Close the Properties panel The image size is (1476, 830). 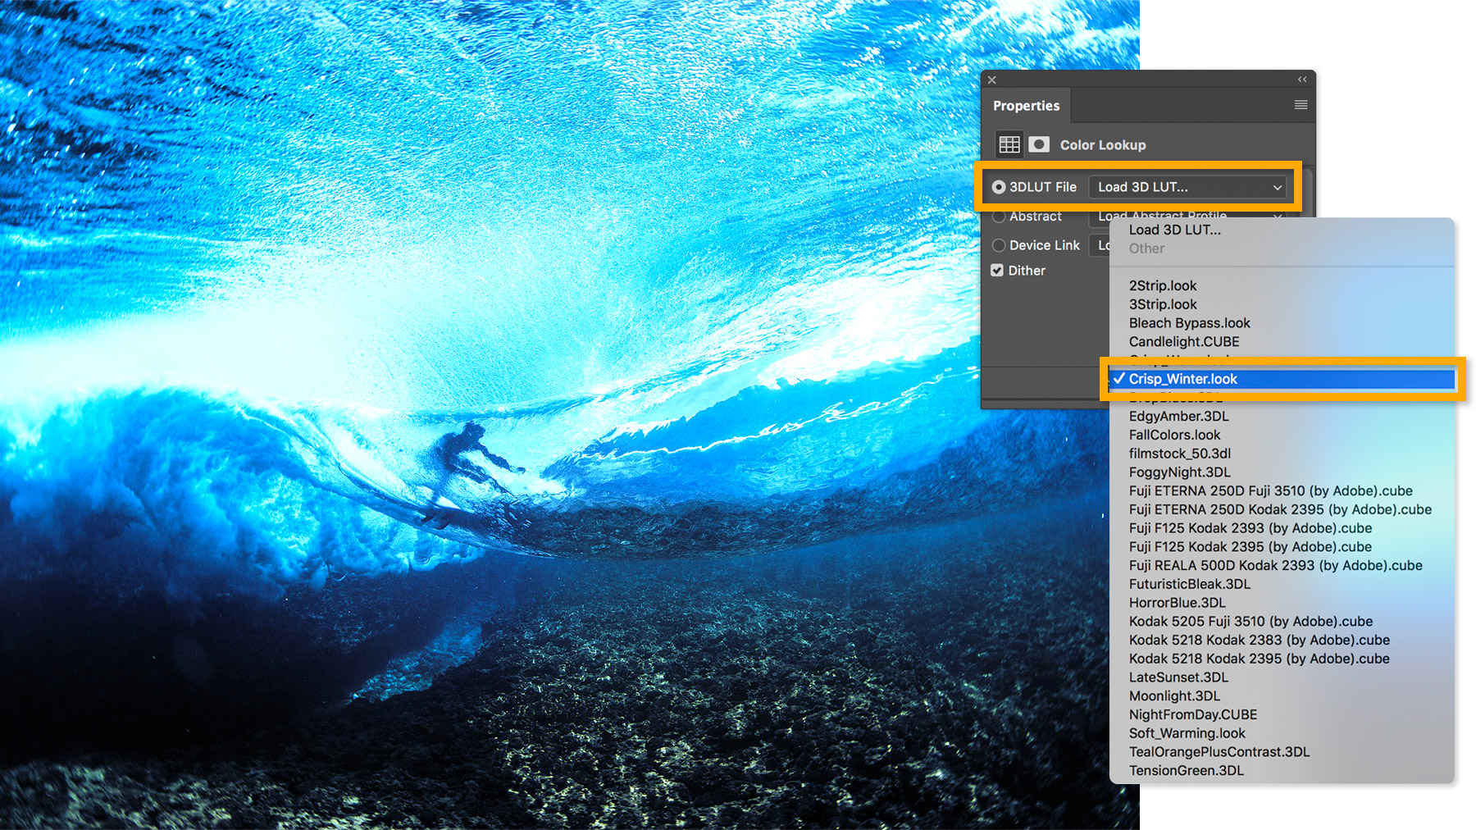pos(991,80)
